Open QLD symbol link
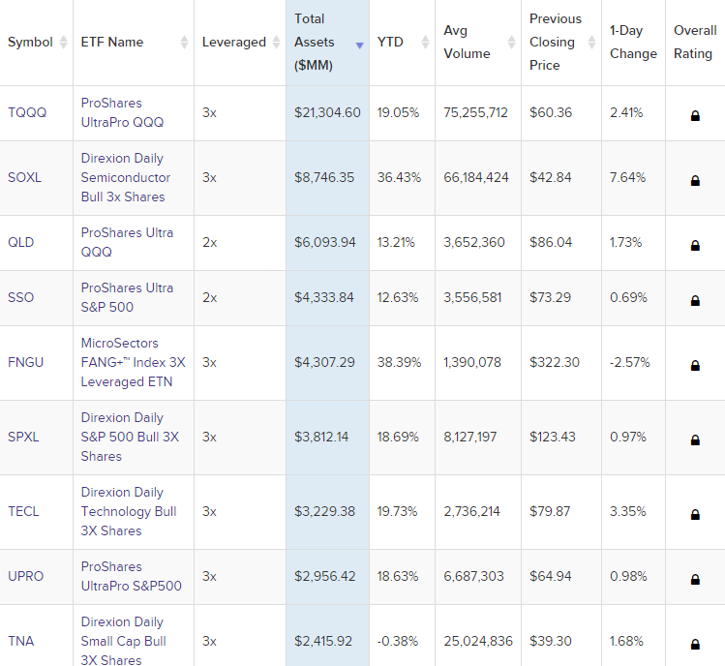Viewport: 725px width, 666px height. (x=20, y=242)
